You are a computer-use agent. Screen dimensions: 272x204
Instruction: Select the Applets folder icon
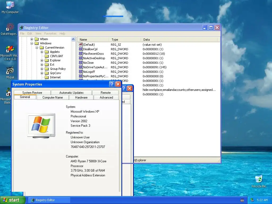click(46, 52)
